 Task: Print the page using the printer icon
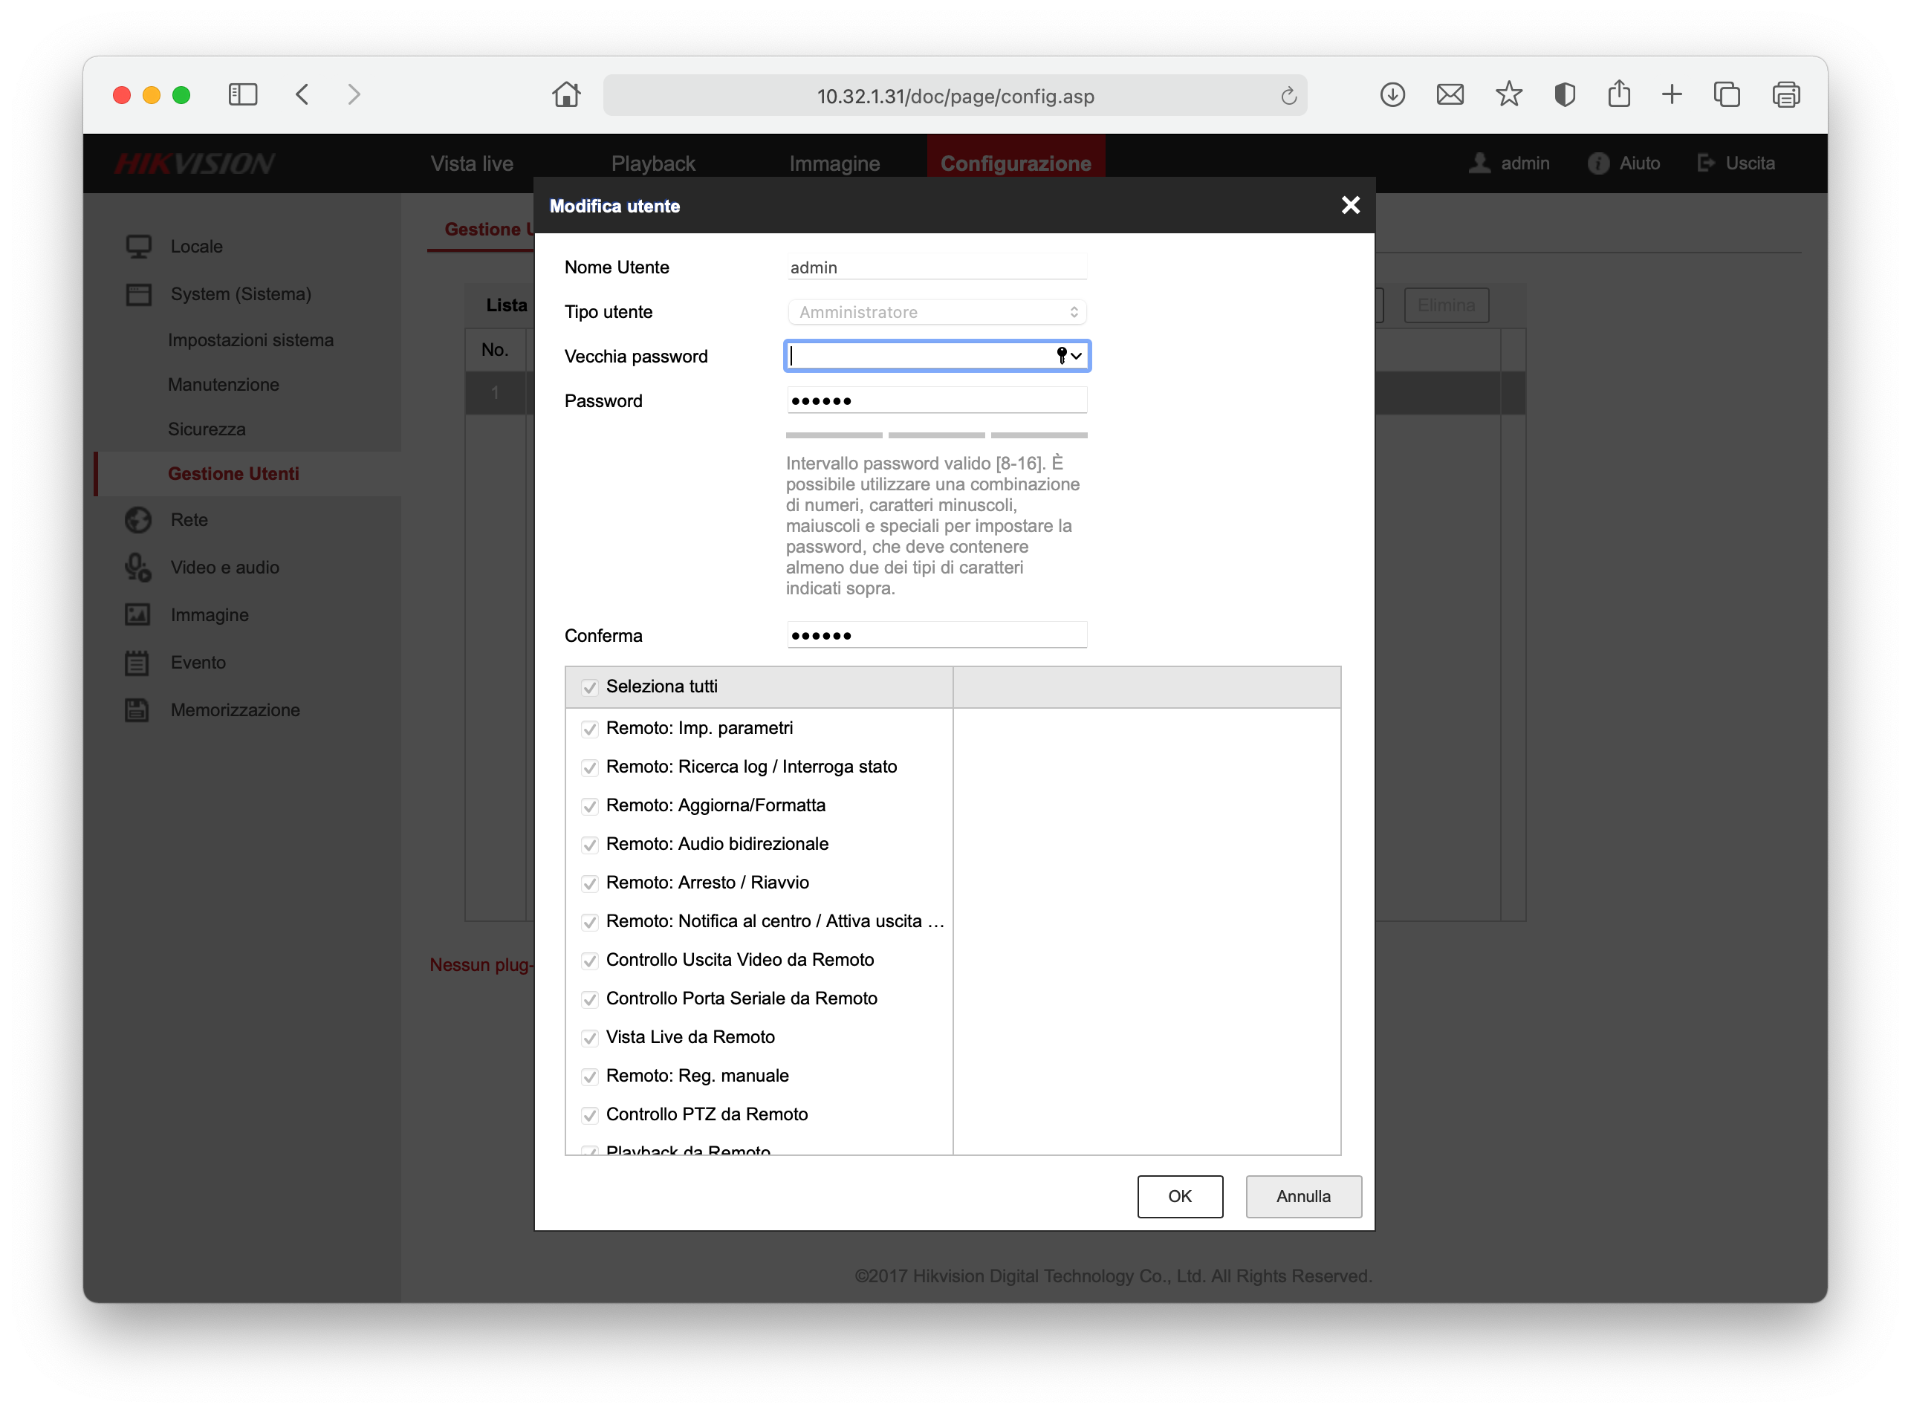click(1785, 94)
